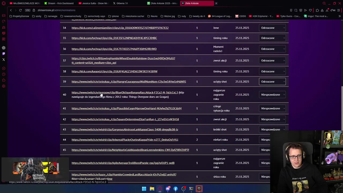Open Niesprawdzone dropdown for row 42

click(272, 119)
